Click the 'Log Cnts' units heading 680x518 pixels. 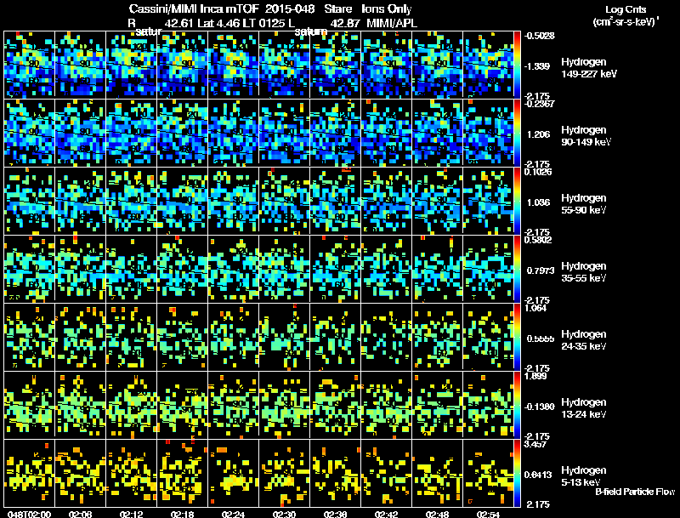626,9
